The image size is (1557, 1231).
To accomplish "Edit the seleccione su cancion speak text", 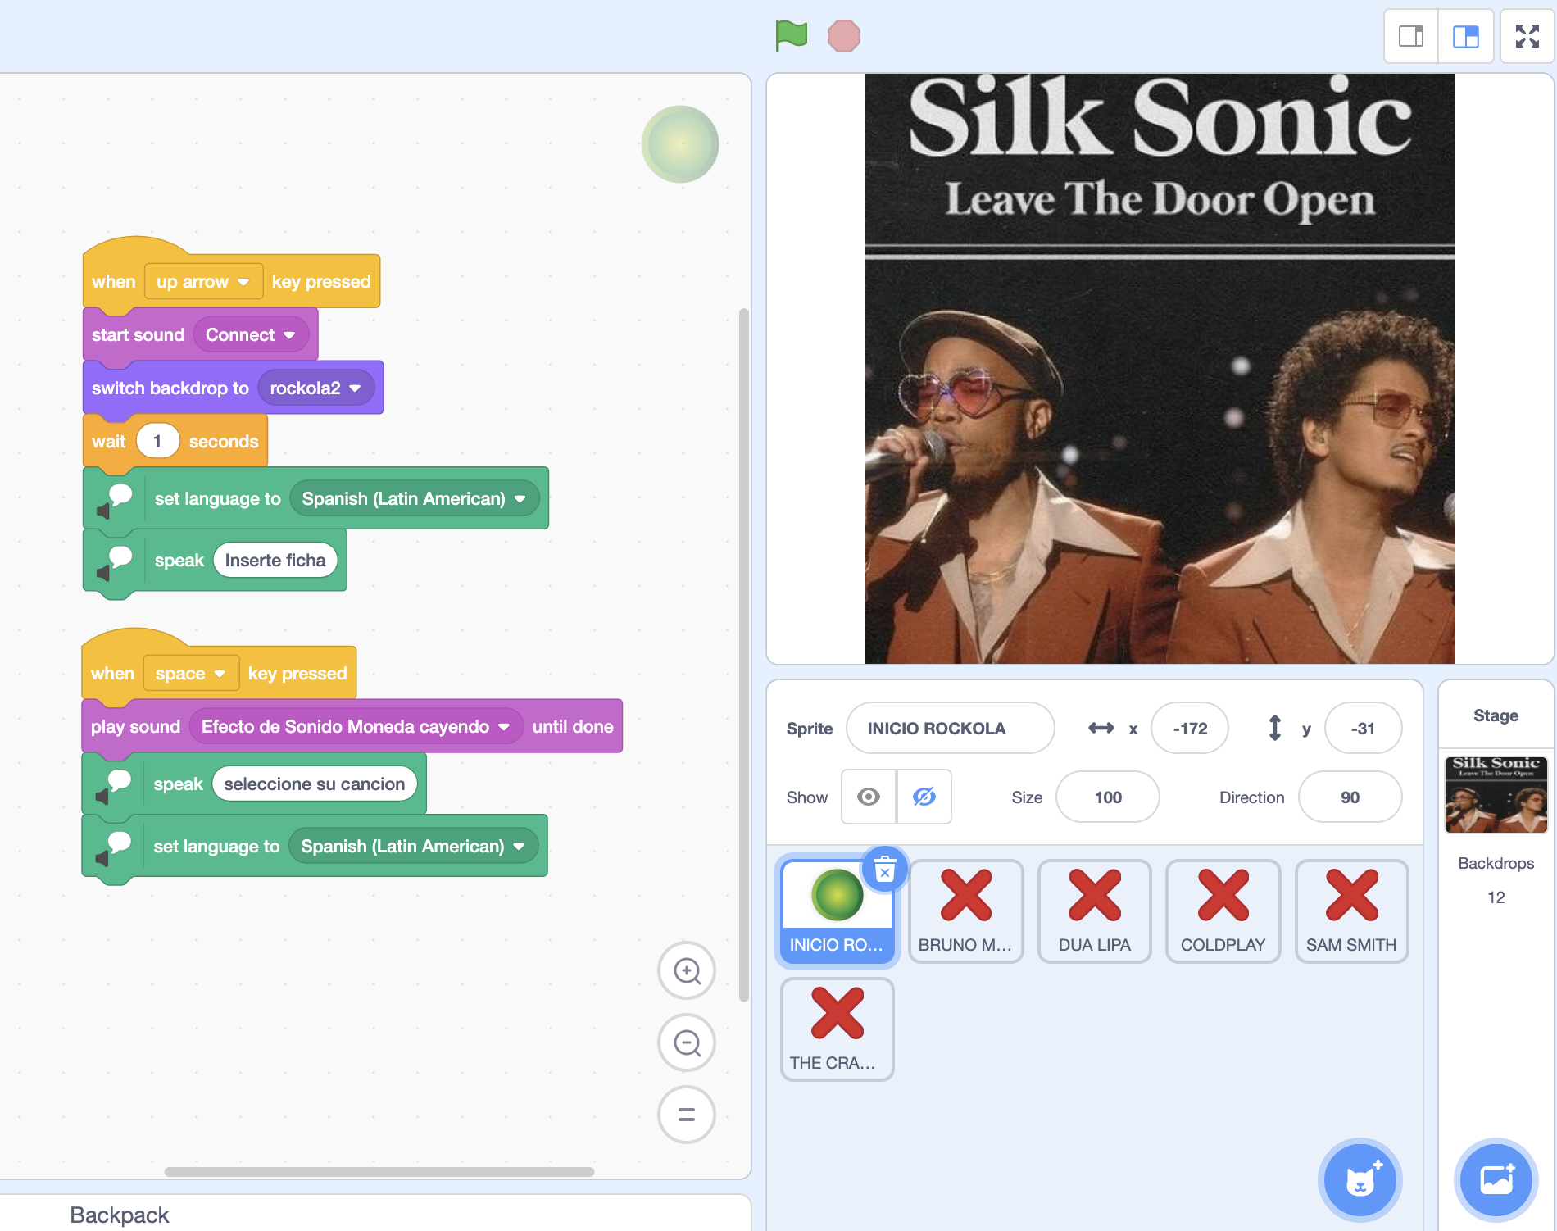I will (315, 784).
